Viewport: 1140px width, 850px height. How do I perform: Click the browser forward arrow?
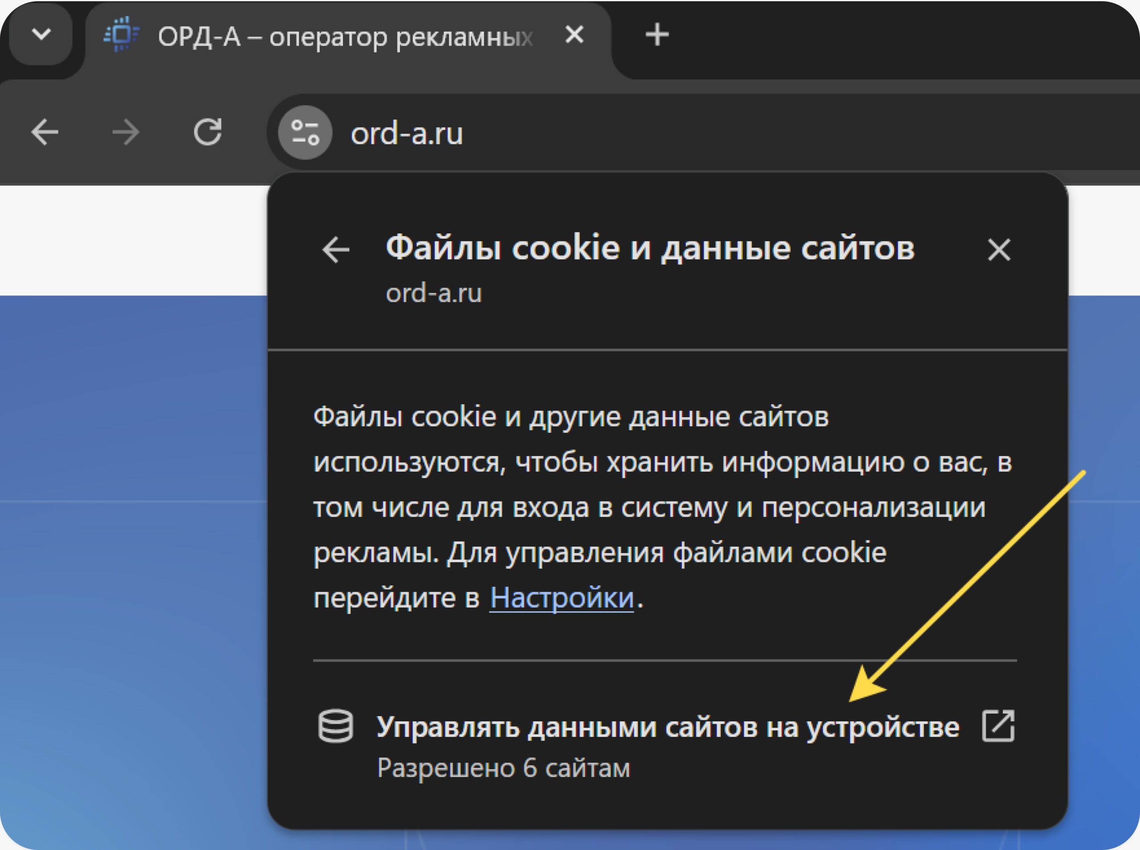[x=126, y=132]
